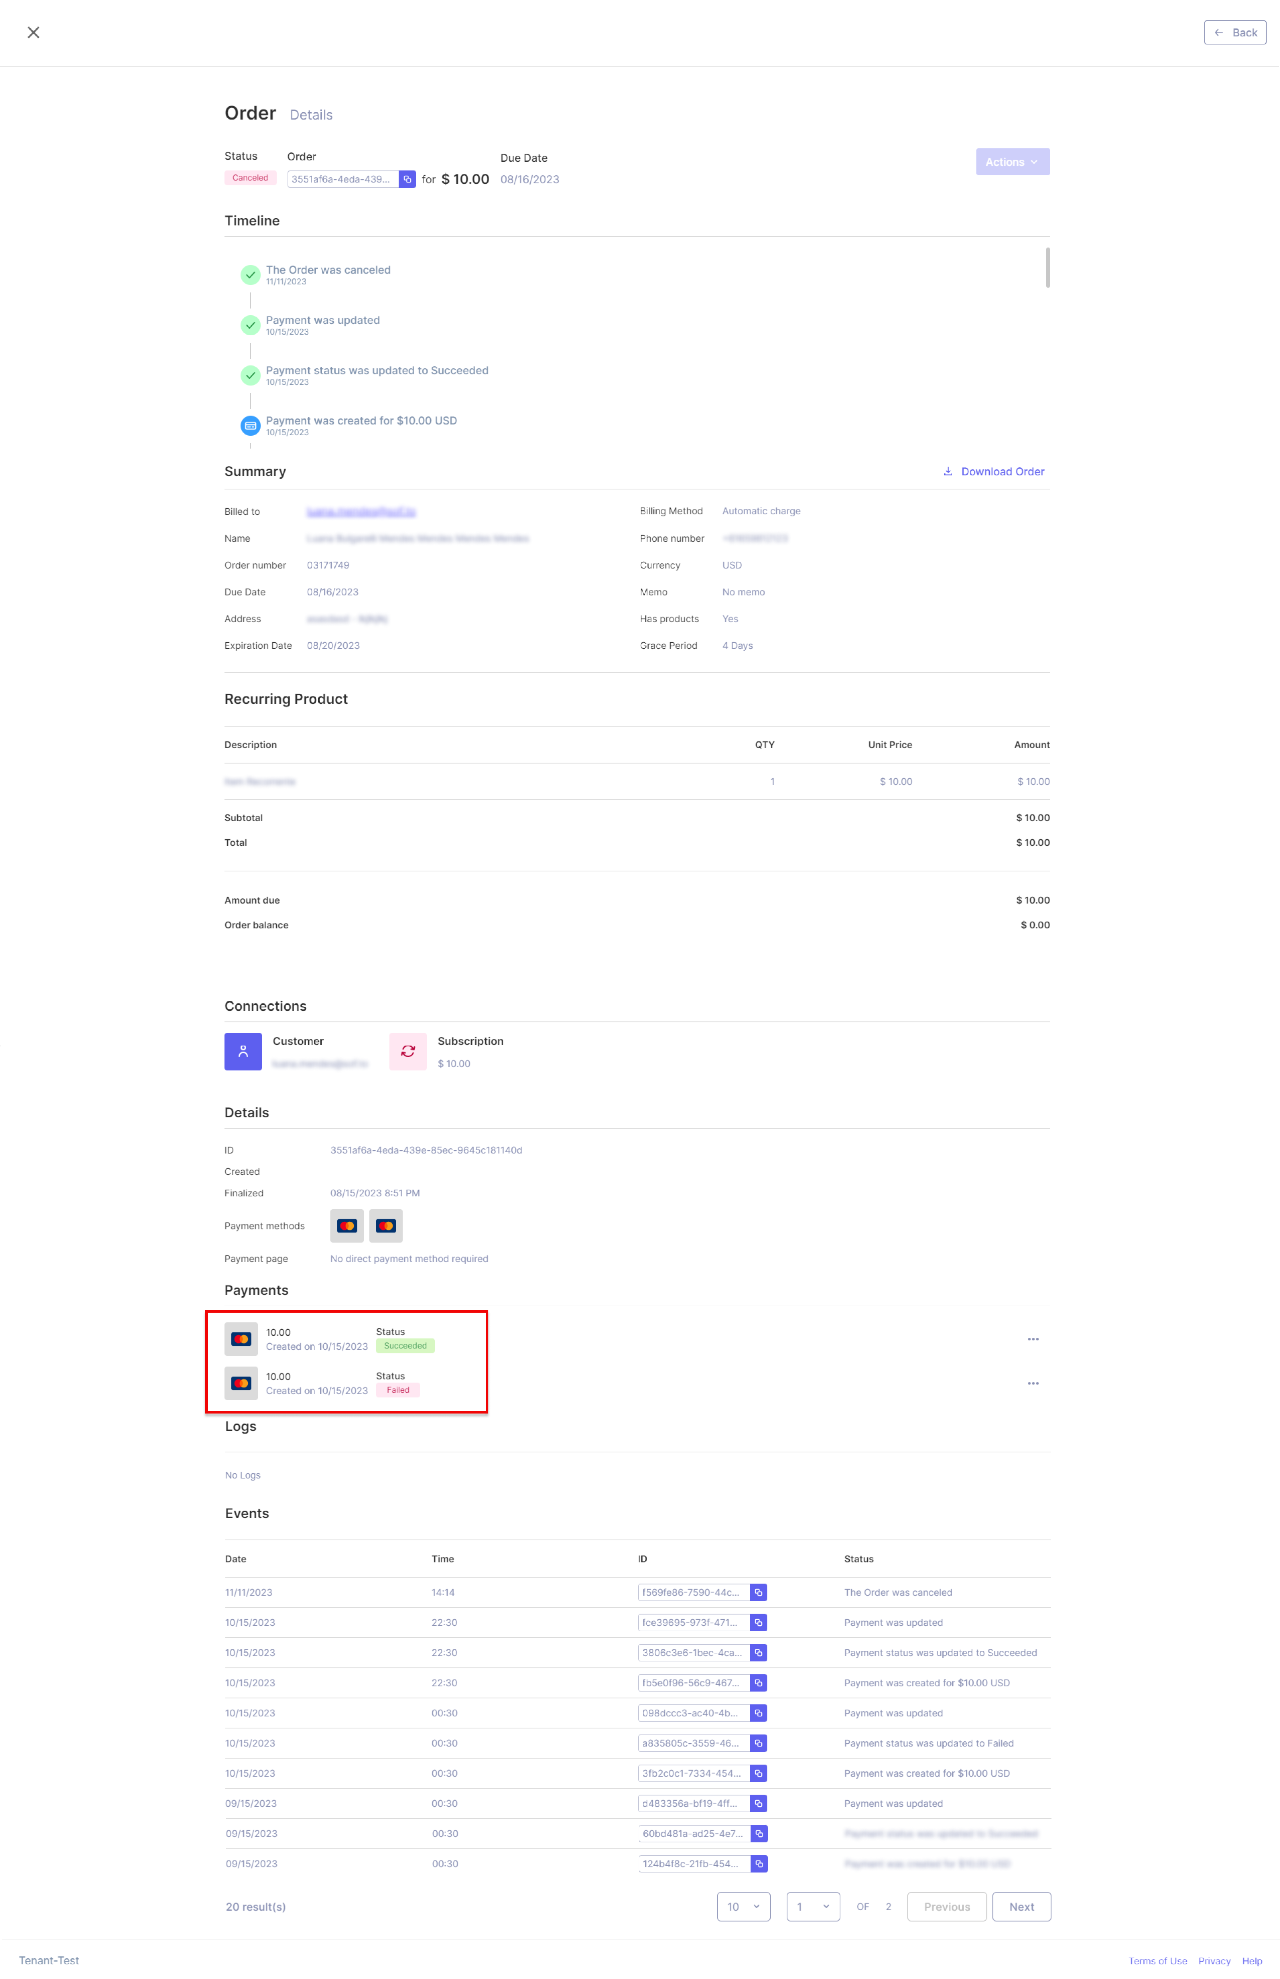The height and width of the screenshot is (1979, 1280).
Task: Click the card icon of the Failed payment
Action: click(x=241, y=1383)
